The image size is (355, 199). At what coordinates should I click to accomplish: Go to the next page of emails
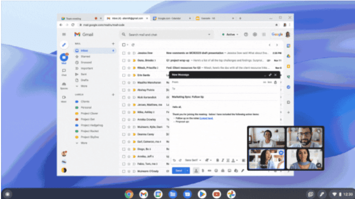pos(277,45)
